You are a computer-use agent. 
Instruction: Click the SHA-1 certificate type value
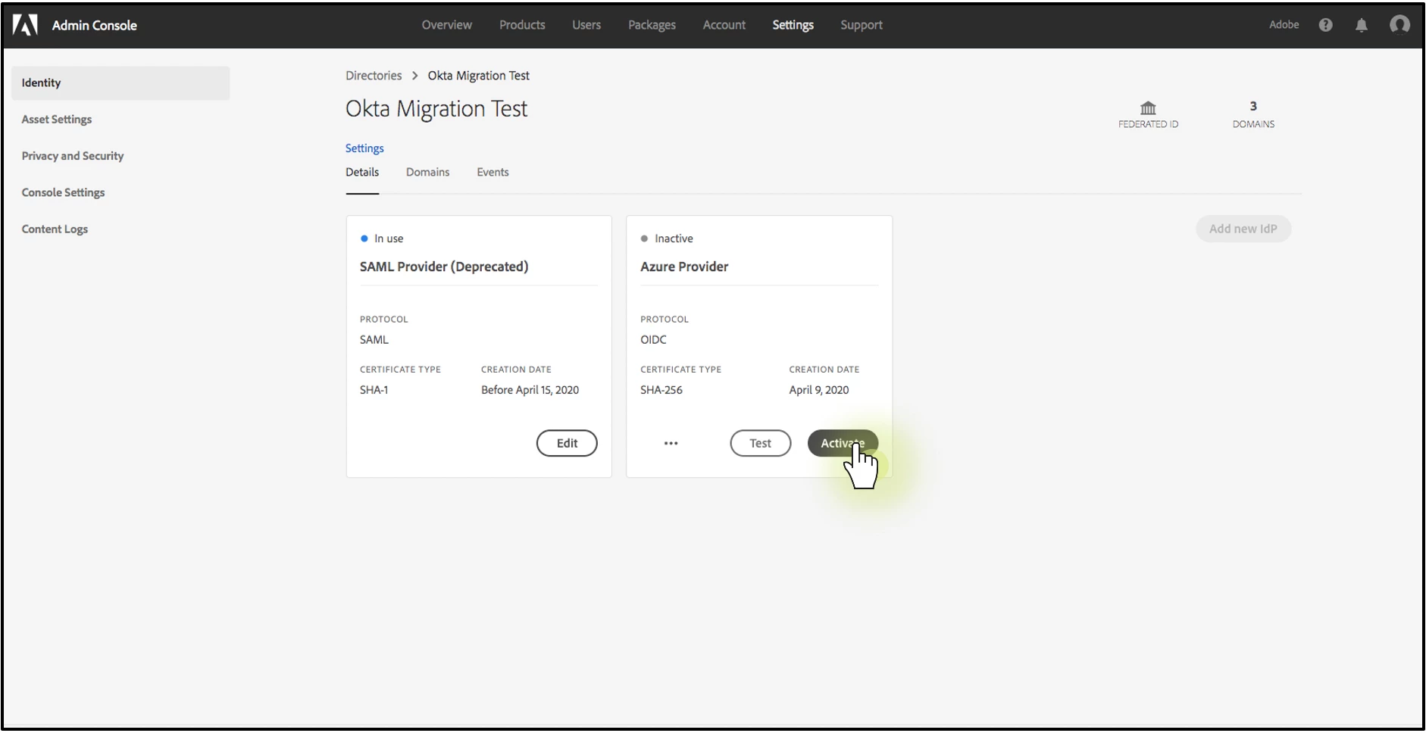click(x=374, y=391)
